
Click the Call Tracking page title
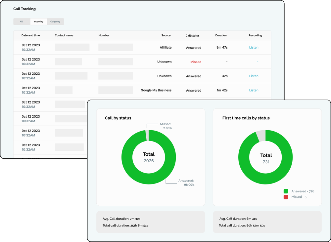coord(24,9)
